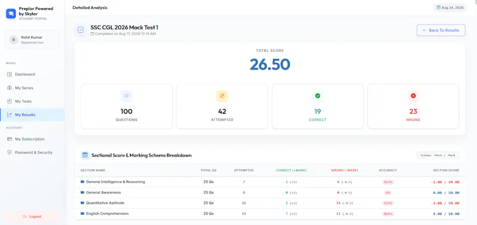The width and height of the screenshot is (477, 225).
Task: Click the 0.00 / 50.00 section score
Action: point(447,193)
